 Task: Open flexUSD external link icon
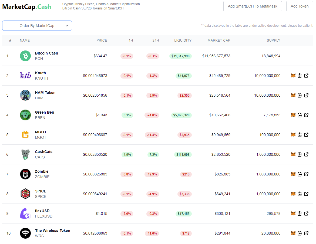306,214
